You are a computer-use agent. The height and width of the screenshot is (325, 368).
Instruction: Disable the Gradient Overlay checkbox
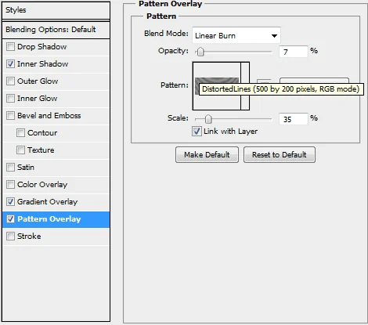pos(10,202)
